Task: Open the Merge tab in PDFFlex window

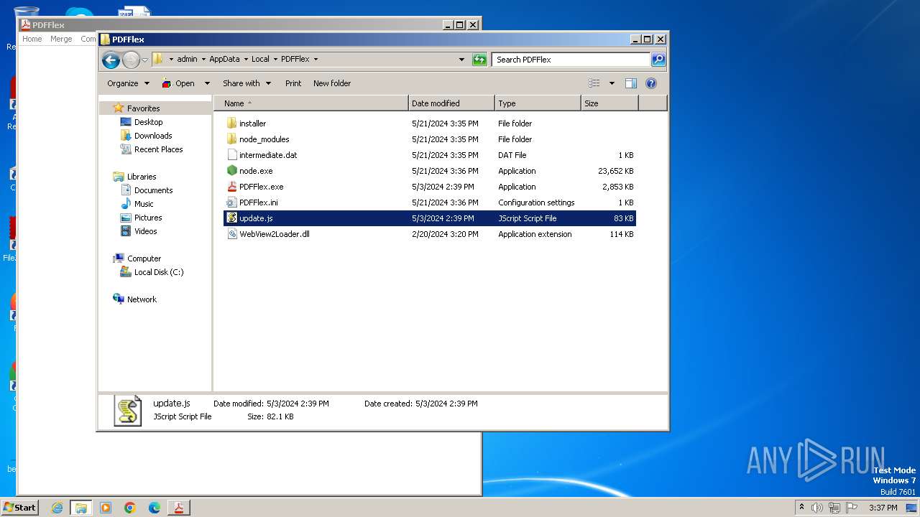Action: pyautogui.click(x=61, y=39)
